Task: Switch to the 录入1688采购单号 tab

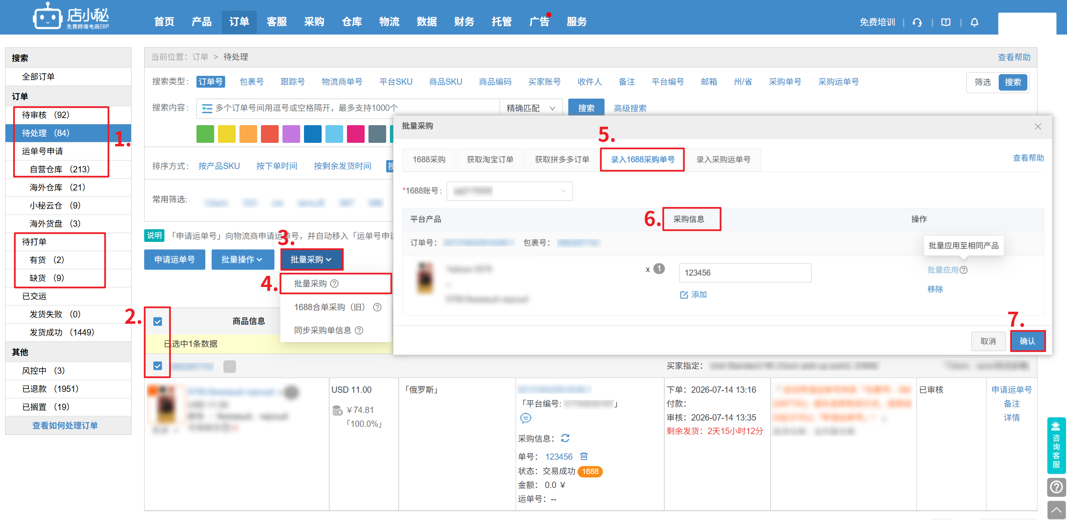Action: point(642,160)
